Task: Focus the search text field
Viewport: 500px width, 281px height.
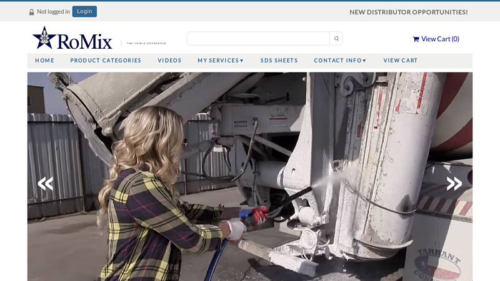Action: tap(257, 39)
